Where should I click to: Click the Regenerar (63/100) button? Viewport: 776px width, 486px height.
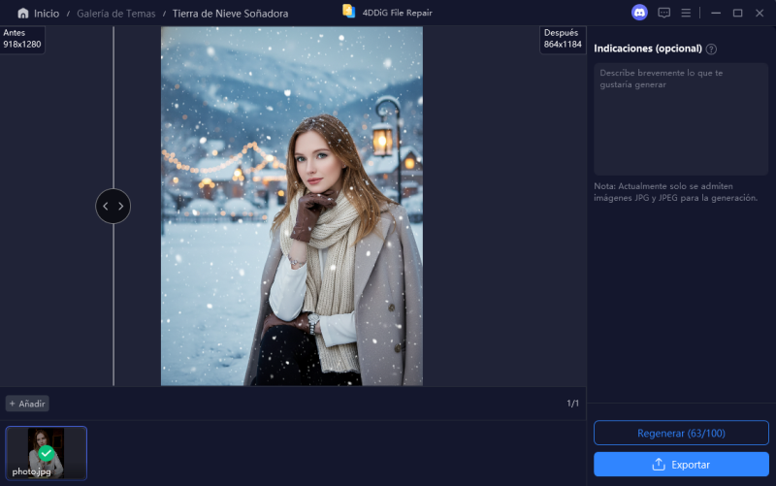681,433
